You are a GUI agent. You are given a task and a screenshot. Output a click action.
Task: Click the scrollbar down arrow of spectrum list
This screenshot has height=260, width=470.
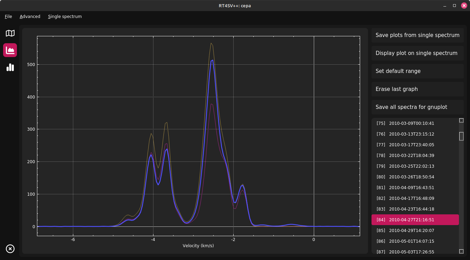click(461, 251)
